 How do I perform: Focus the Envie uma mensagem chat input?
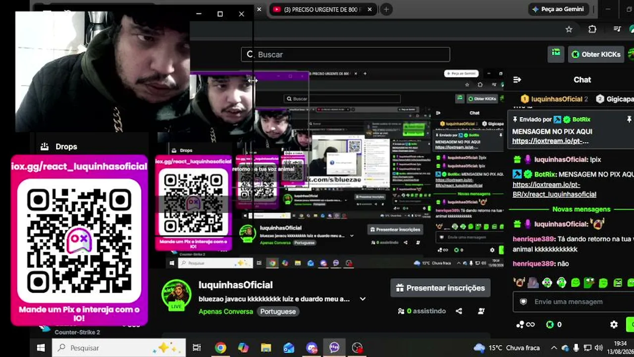(573, 301)
